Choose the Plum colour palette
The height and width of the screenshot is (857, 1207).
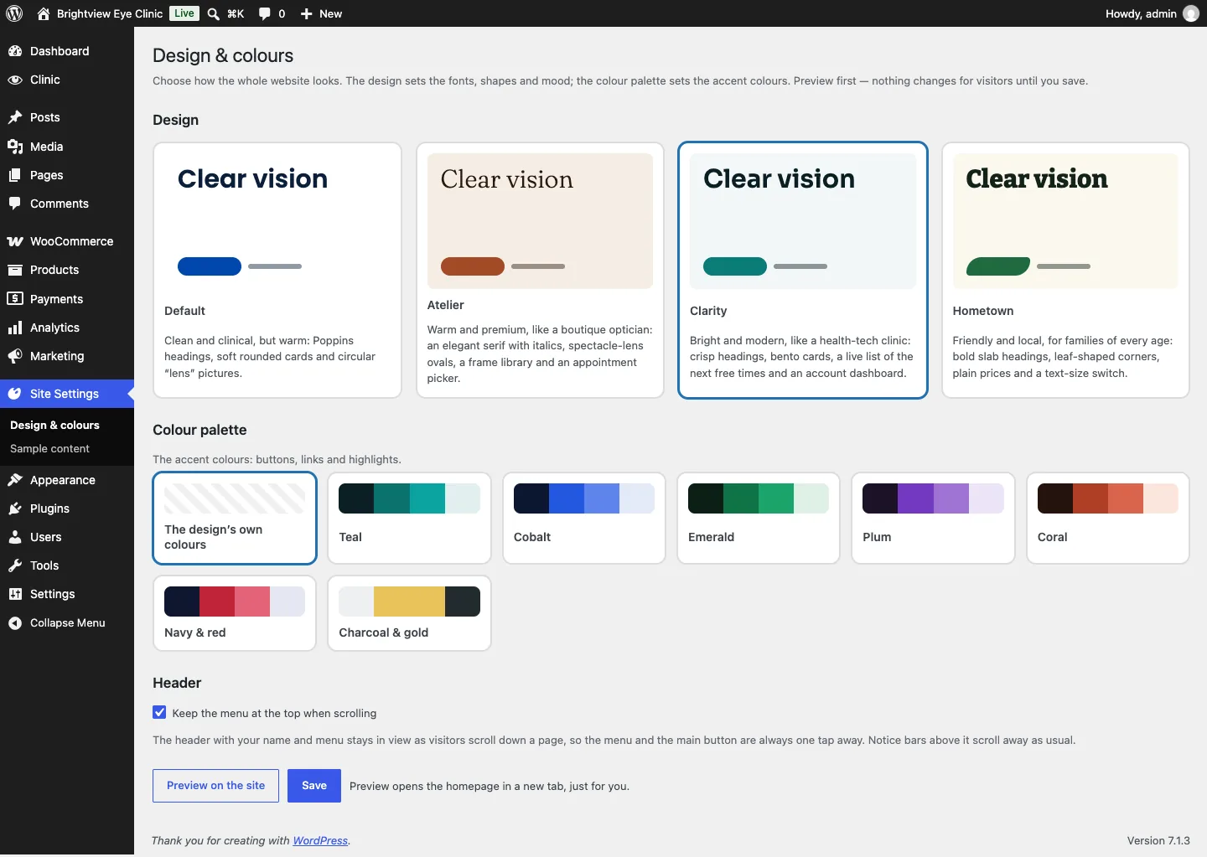click(x=933, y=518)
